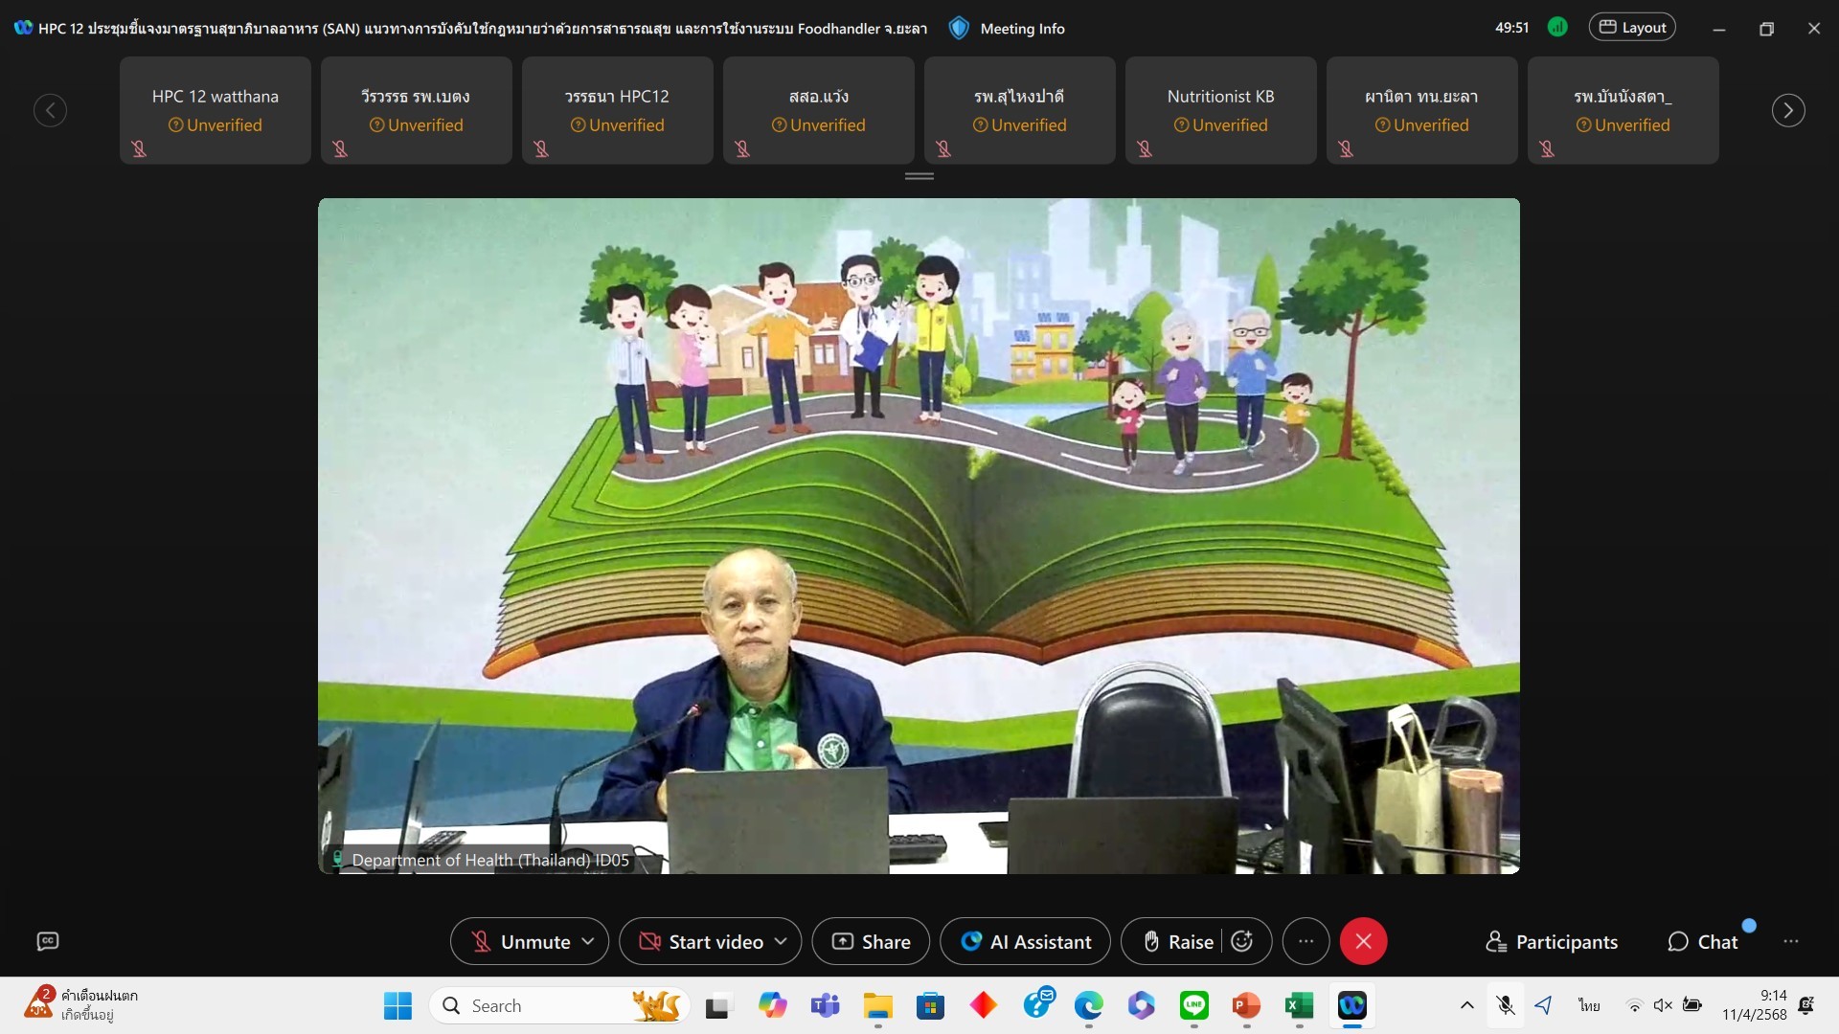Click Unverified label under สสอ.แว้ง
The height and width of the screenshot is (1034, 1839).
819,125
